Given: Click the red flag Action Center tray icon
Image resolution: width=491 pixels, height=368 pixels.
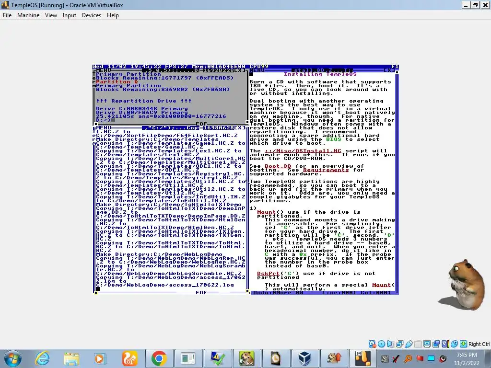Looking at the screenshot, I should [420, 358].
